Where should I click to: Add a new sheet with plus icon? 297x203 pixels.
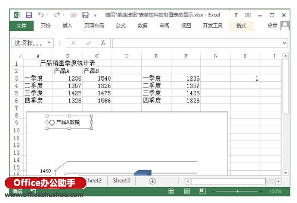click(153, 181)
